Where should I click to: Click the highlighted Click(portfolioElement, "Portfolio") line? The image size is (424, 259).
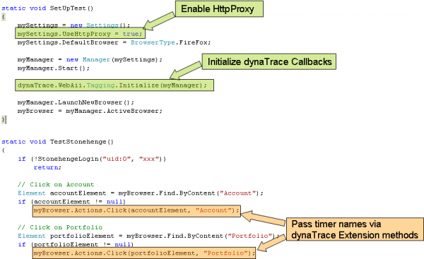(x=144, y=253)
